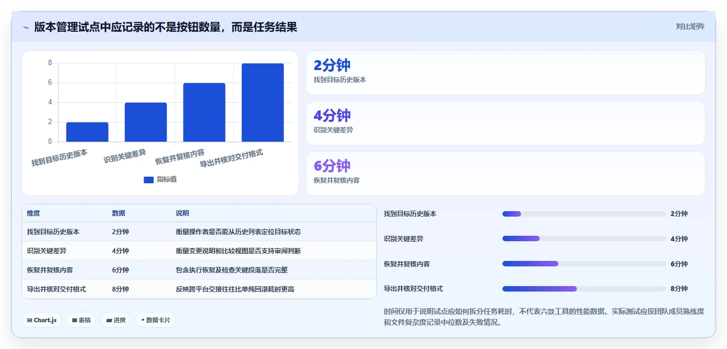The width and height of the screenshot is (727, 349).
Task: Click the 进度 tag icon
Action: (109, 321)
